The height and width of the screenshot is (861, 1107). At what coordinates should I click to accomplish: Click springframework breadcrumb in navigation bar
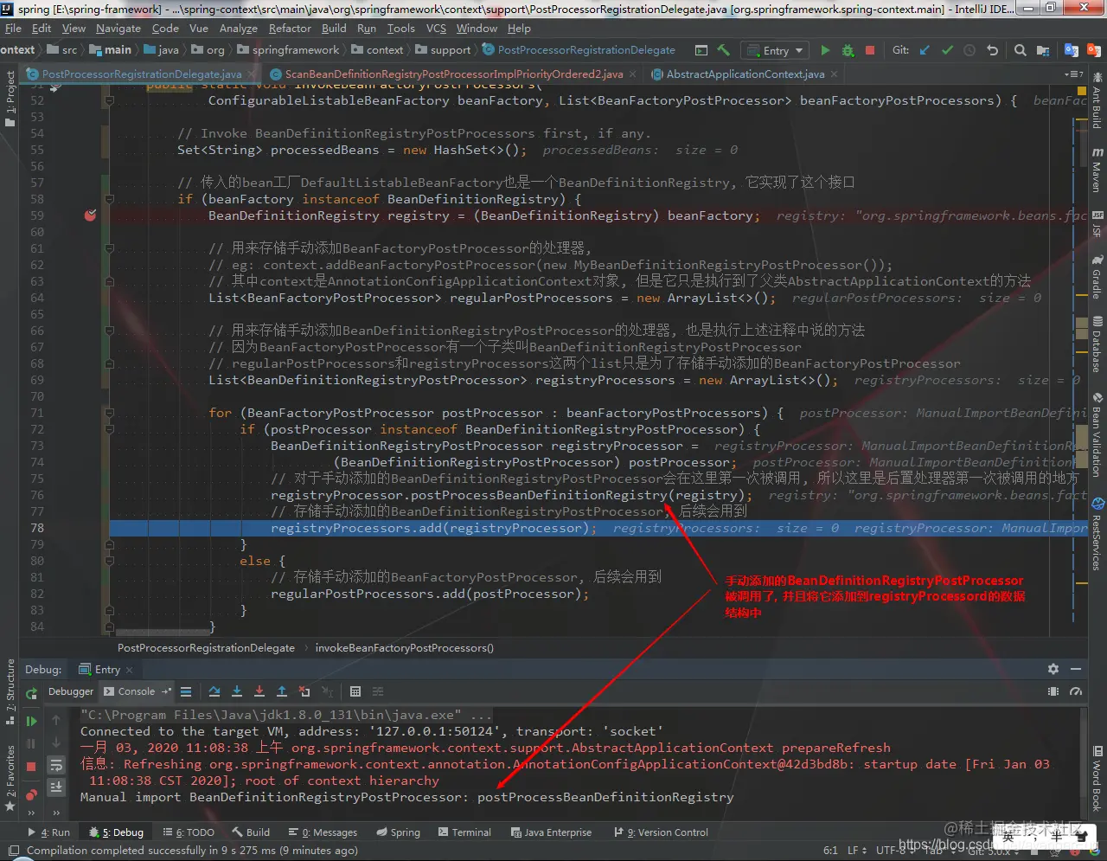[288, 50]
